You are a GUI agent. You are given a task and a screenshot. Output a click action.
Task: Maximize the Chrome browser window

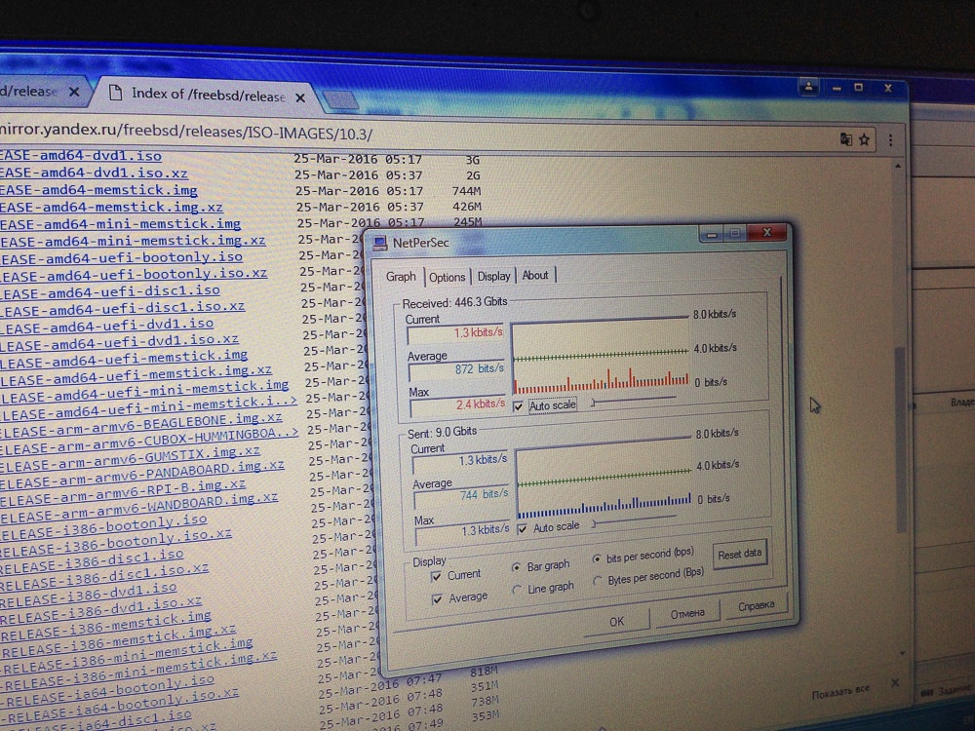click(859, 88)
